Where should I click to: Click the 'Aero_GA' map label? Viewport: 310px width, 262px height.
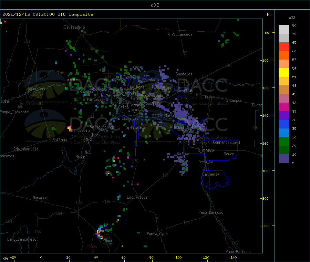click(206, 162)
